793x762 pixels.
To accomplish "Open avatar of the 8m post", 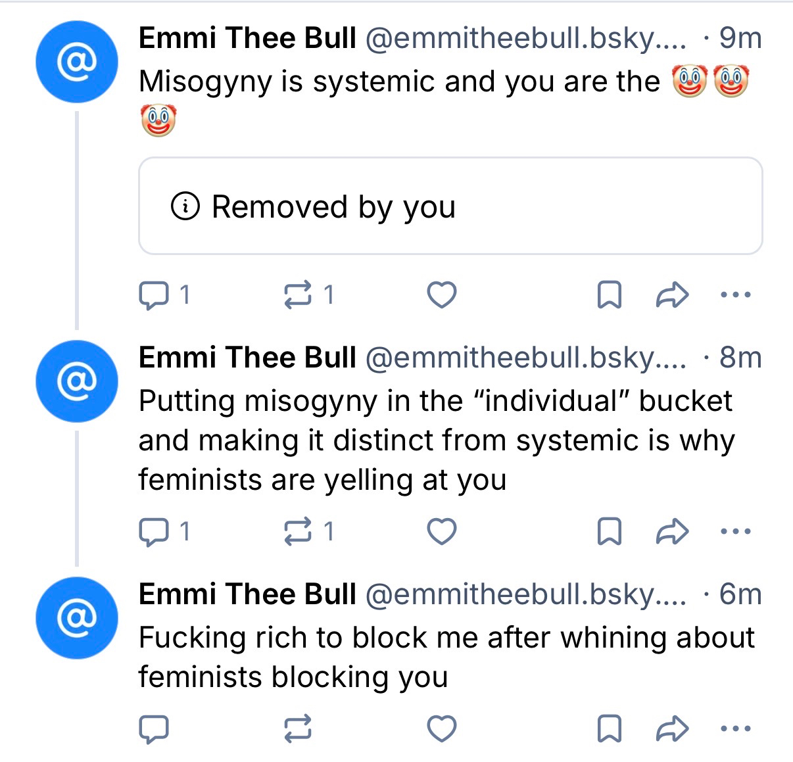I will click(x=77, y=381).
